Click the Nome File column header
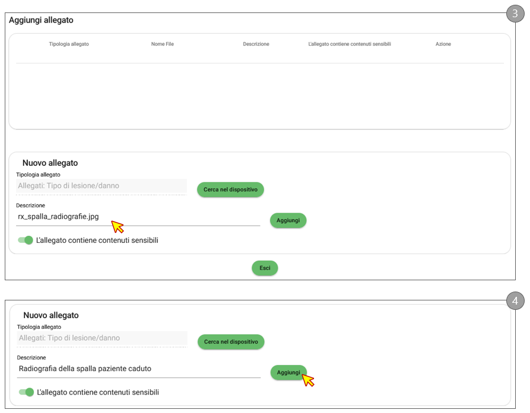The image size is (530, 413). (162, 44)
